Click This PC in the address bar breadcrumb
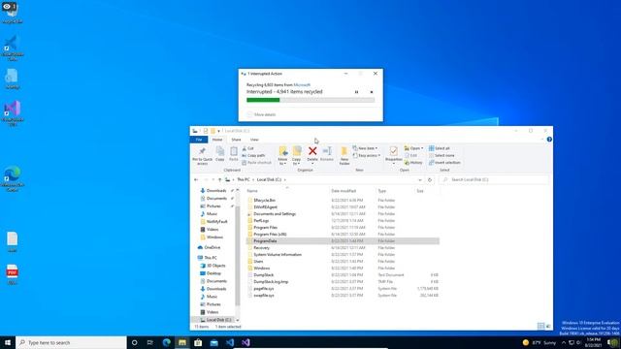621x349 pixels. [244, 179]
